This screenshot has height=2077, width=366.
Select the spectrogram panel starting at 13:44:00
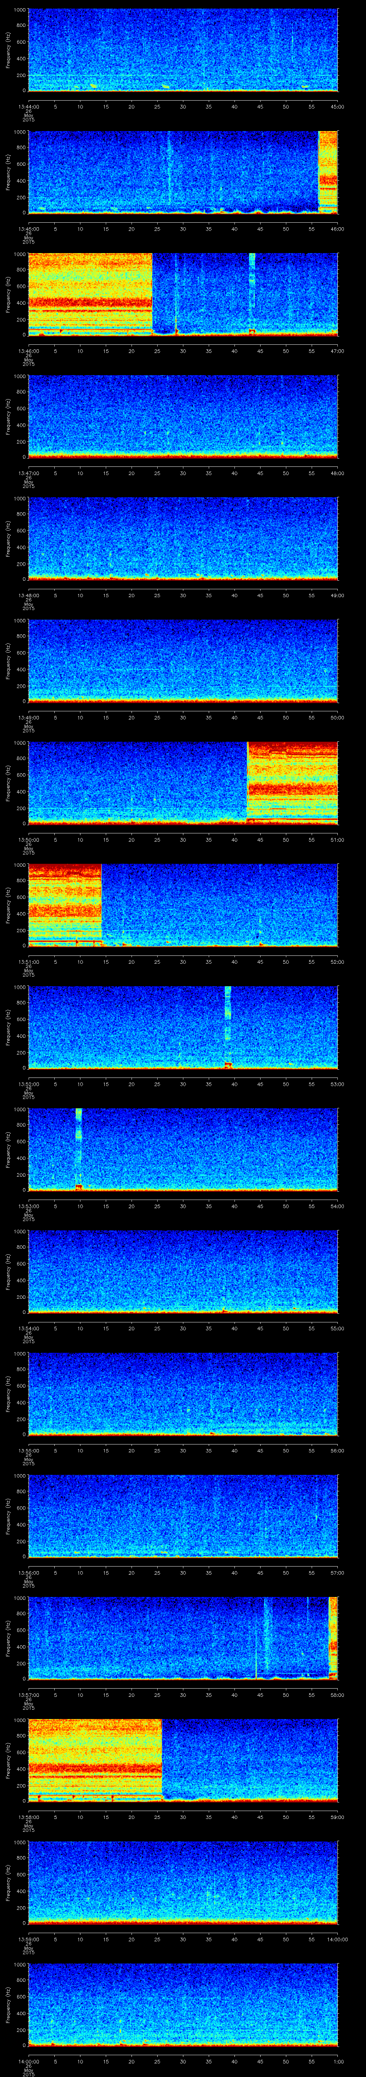pyautogui.click(x=183, y=50)
